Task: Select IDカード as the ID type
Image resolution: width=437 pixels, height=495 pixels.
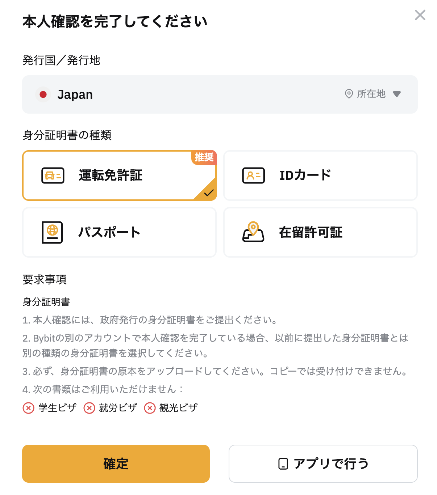Action: click(x=321, y=175)
